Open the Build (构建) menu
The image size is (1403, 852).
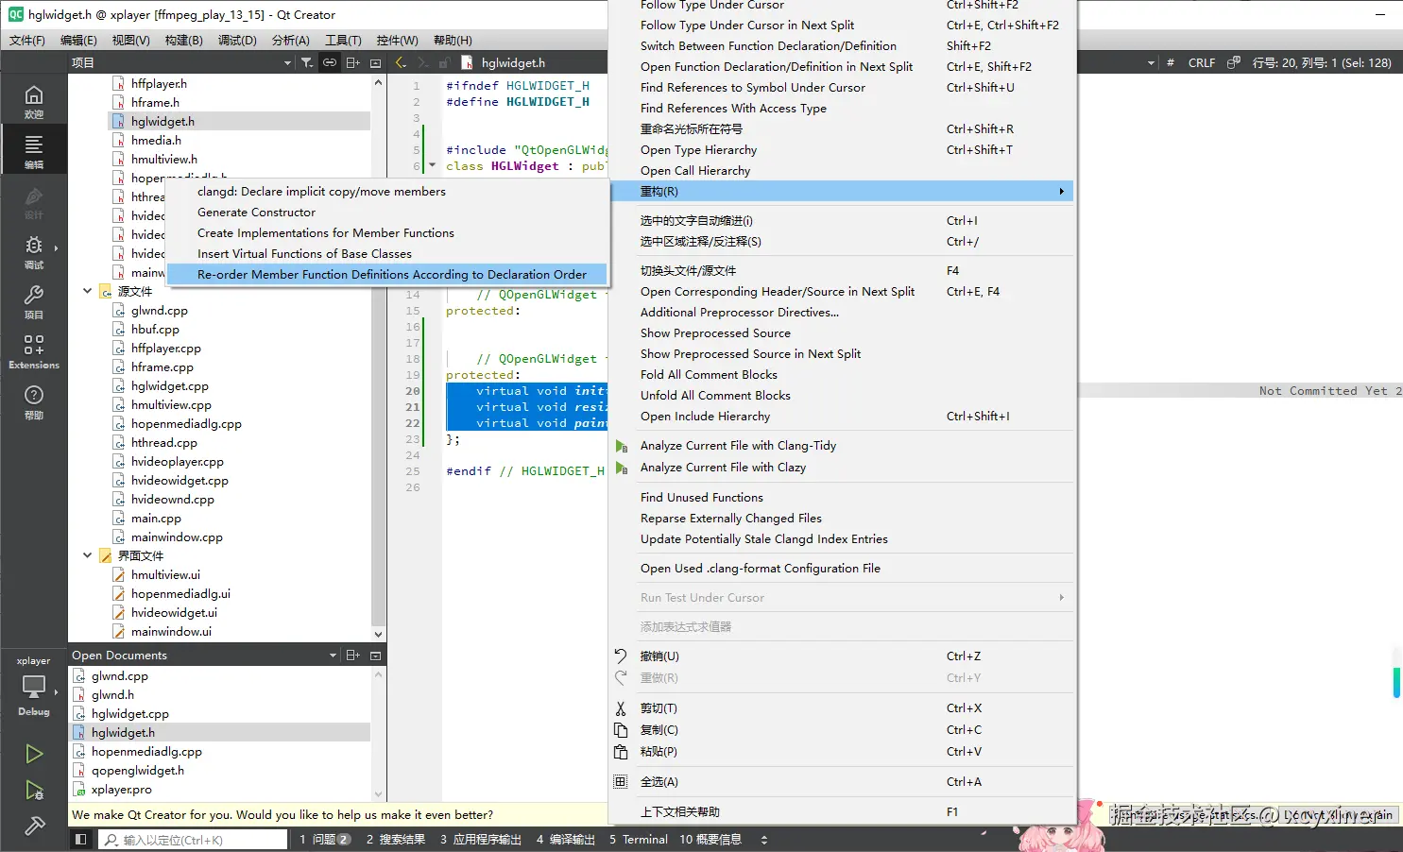coord(183,40)
